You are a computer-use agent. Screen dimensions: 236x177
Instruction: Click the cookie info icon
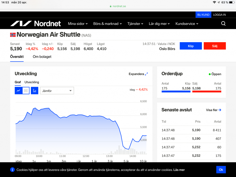(x=12, y=170)
